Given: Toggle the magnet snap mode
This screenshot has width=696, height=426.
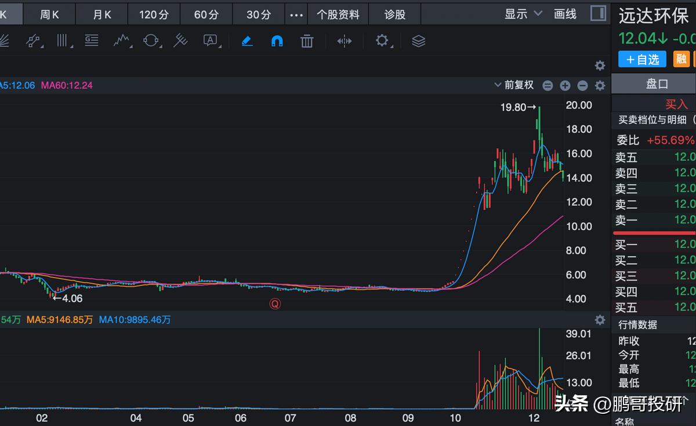Looking at the screenshot, I should tap(277, 41).
